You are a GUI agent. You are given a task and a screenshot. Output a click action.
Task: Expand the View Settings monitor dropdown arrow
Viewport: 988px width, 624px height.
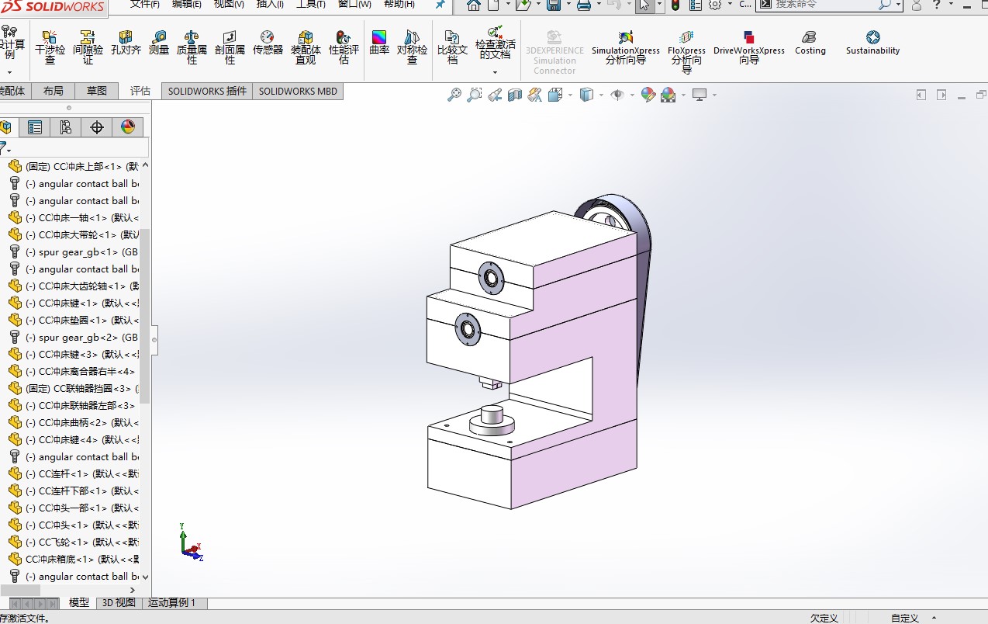[714, 95]
